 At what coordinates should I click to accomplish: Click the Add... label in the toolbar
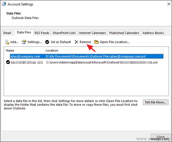pos(14,42)
